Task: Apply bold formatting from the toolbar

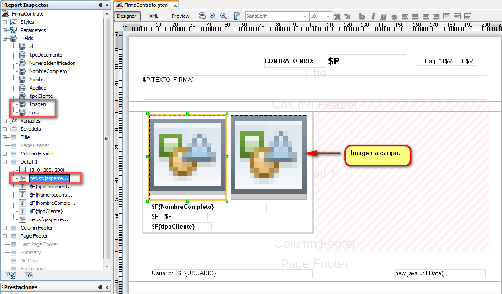Action: click(362, 16)
